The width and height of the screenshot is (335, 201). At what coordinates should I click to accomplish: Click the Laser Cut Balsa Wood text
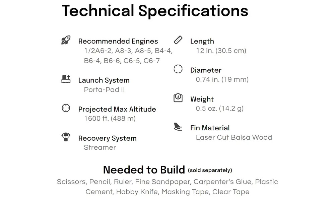[234, 137]
